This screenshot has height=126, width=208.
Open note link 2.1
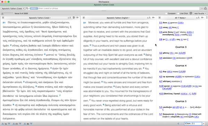point(161,22)
